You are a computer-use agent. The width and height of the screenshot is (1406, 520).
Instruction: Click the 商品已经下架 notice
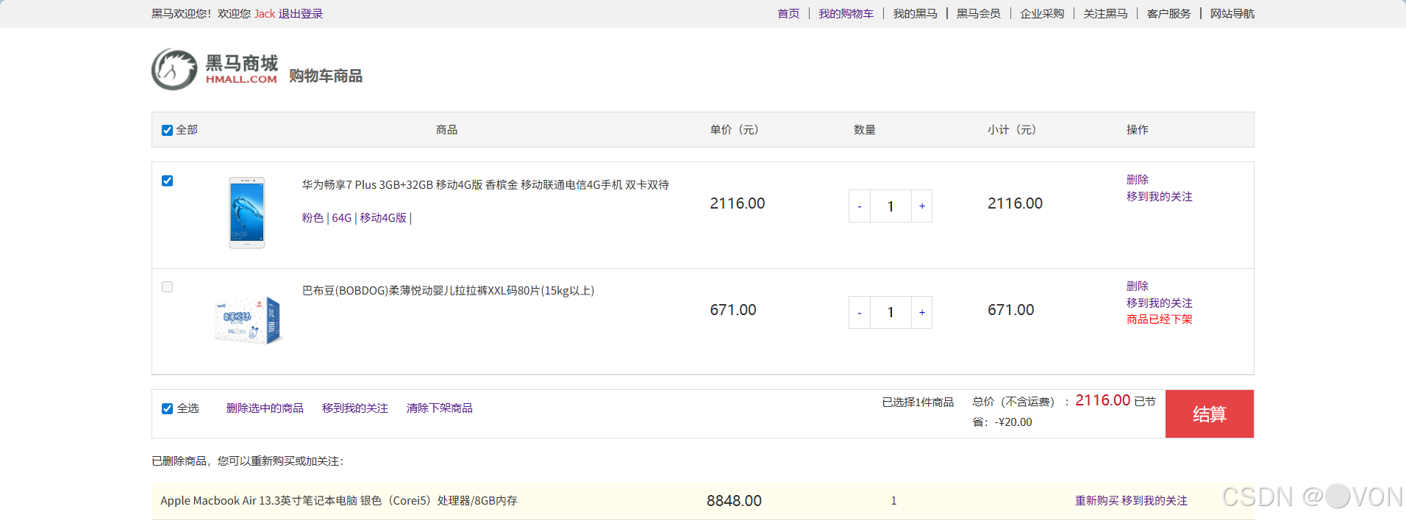[1160, 319]
